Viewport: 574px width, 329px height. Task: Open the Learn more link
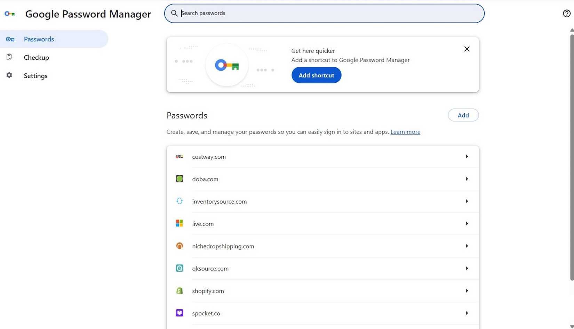click(405, 132)
